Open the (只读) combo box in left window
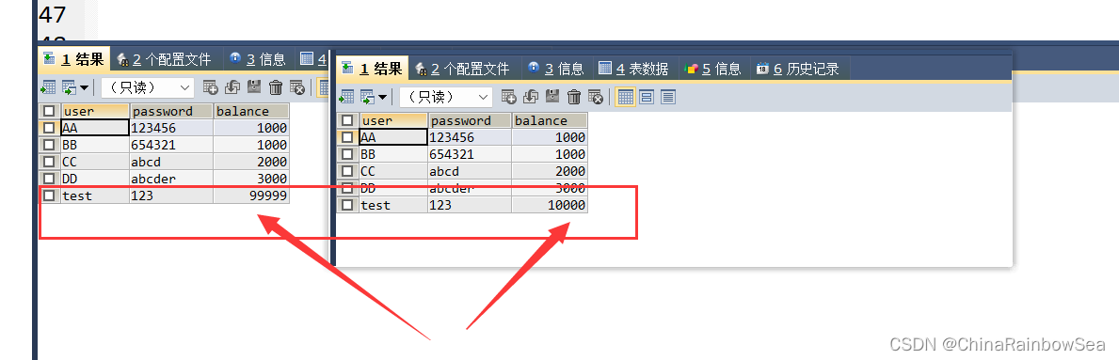This screenshot has height=360, width=1119. (147, 87)
